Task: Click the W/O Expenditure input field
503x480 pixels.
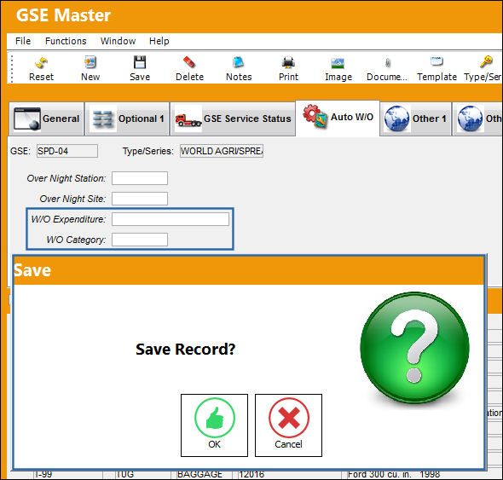Action: click(x=171, y=219)
